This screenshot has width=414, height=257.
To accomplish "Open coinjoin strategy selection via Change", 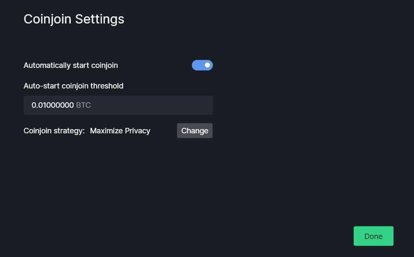I will [195, 131].
